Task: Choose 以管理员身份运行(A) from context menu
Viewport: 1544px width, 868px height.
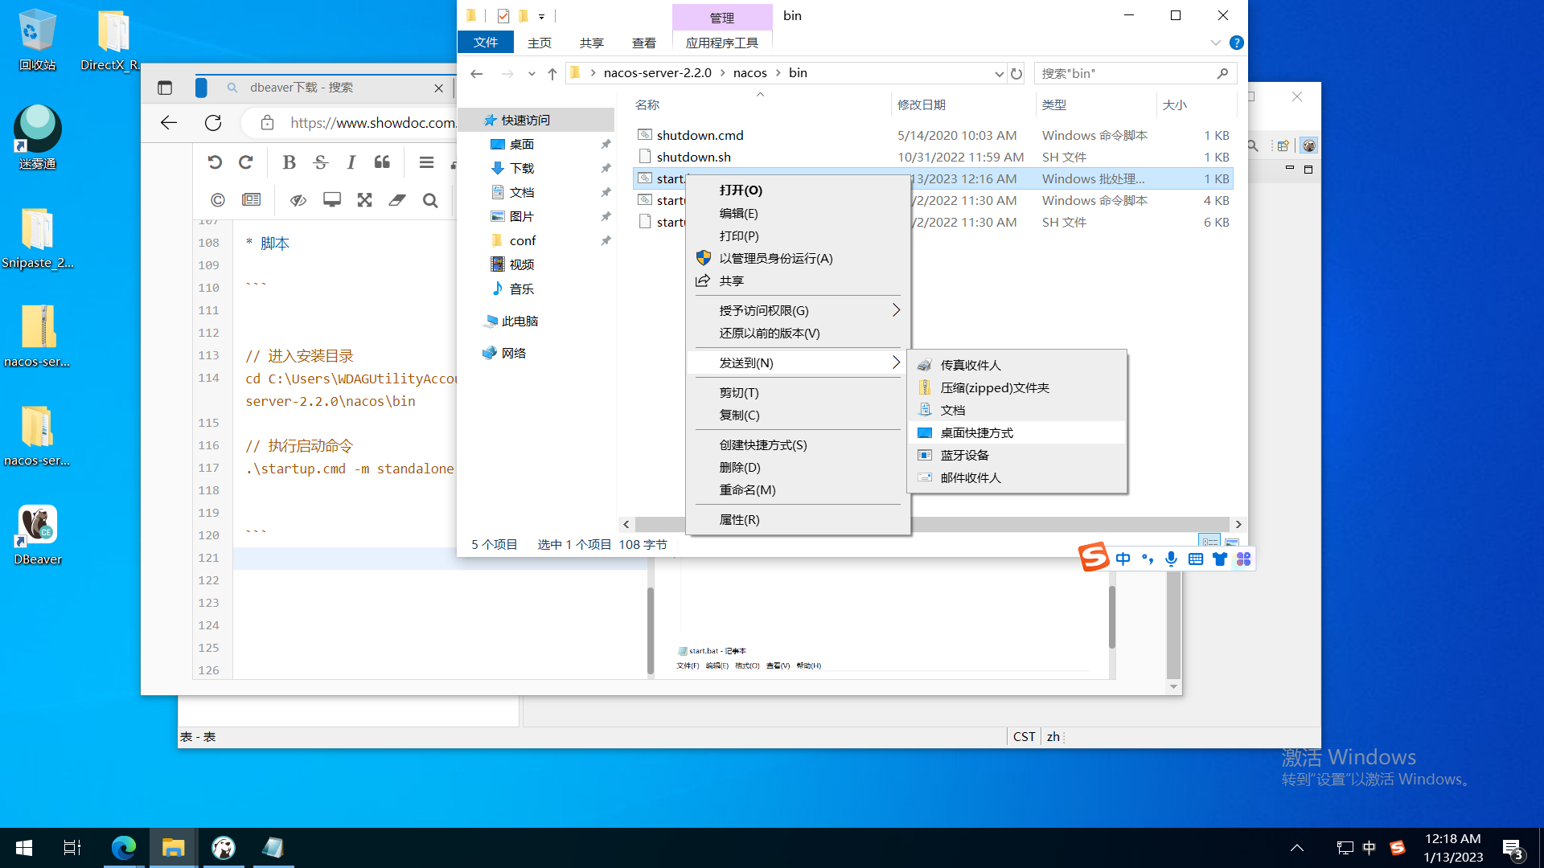Action: pos(798,258)
